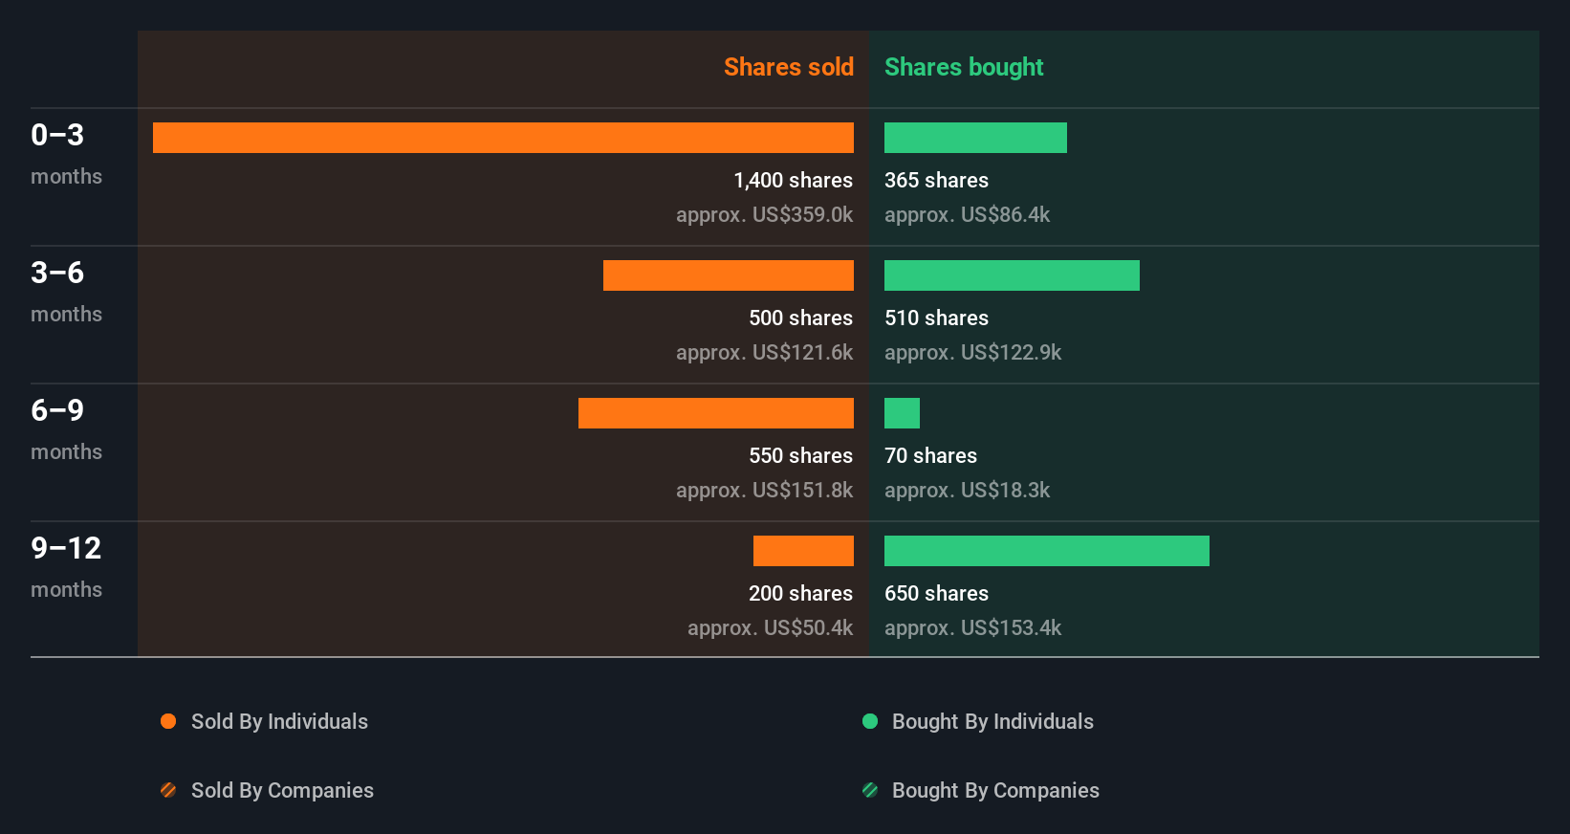The height and width of the screenshot is (834, 1570).
Task: Click the '510 shares' value
Action: (936, 318)
